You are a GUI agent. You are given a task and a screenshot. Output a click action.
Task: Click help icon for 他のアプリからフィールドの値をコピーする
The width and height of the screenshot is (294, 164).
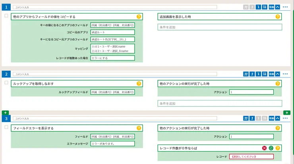coord(139,17)
